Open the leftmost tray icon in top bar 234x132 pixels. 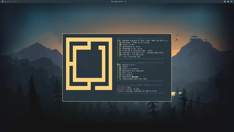point(225,1)
